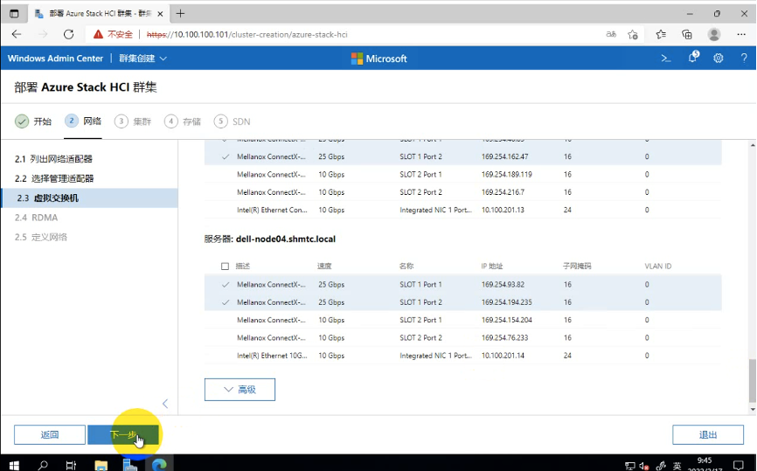Open taskbar search icon

(x=43, y=465)
